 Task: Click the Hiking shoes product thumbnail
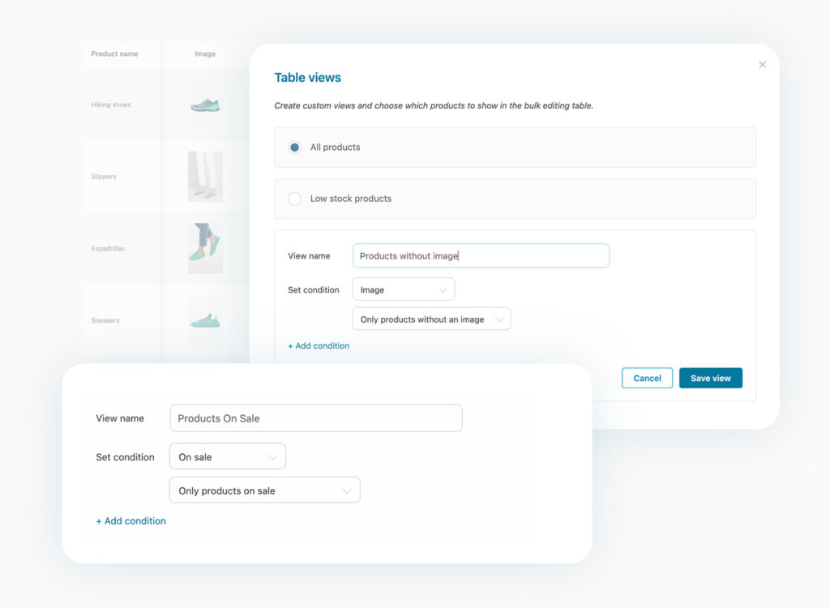204,105
